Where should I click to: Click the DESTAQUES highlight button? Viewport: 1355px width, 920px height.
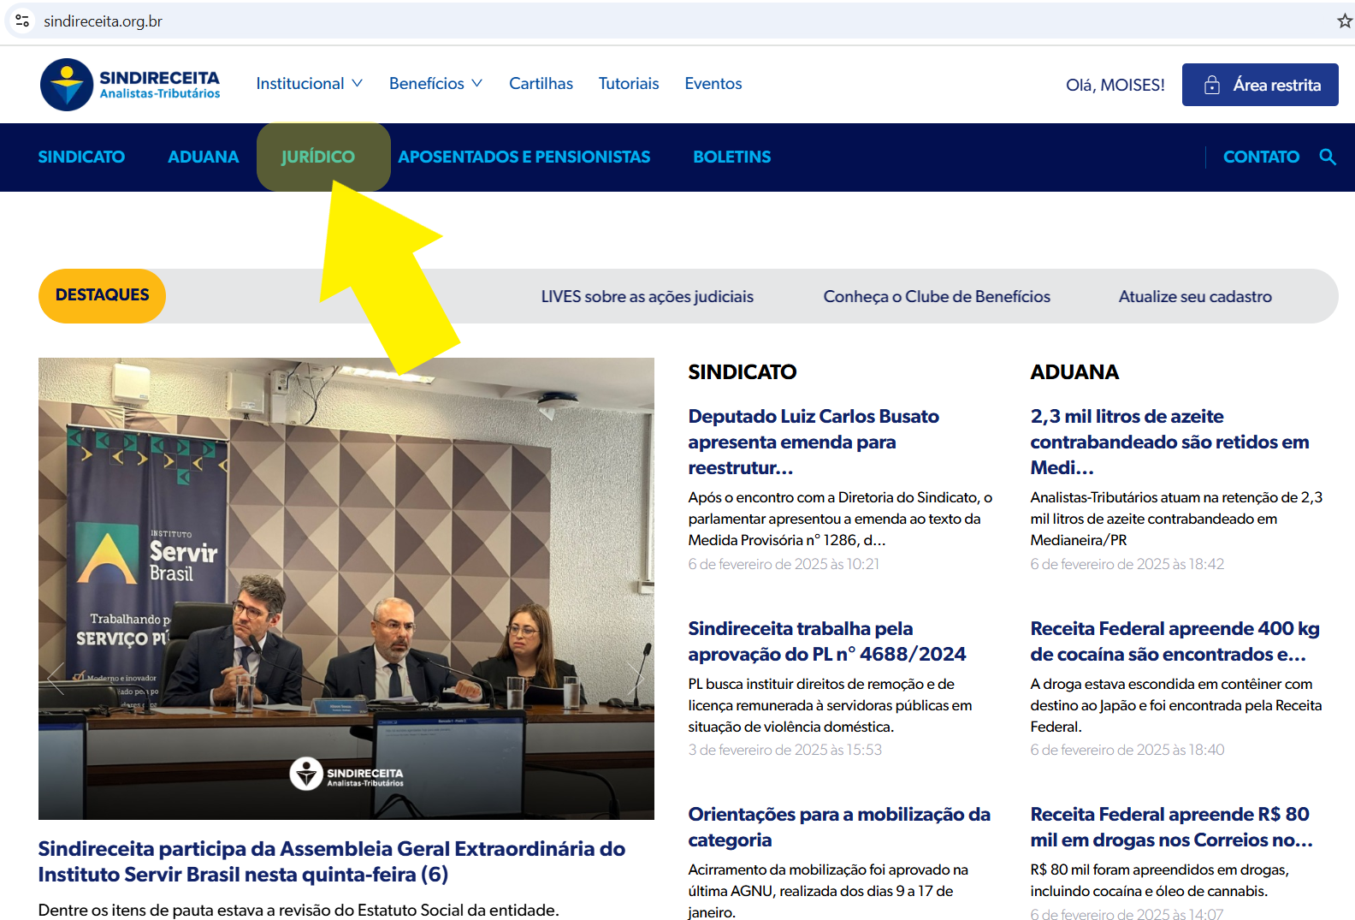click(x=102, y=296)
